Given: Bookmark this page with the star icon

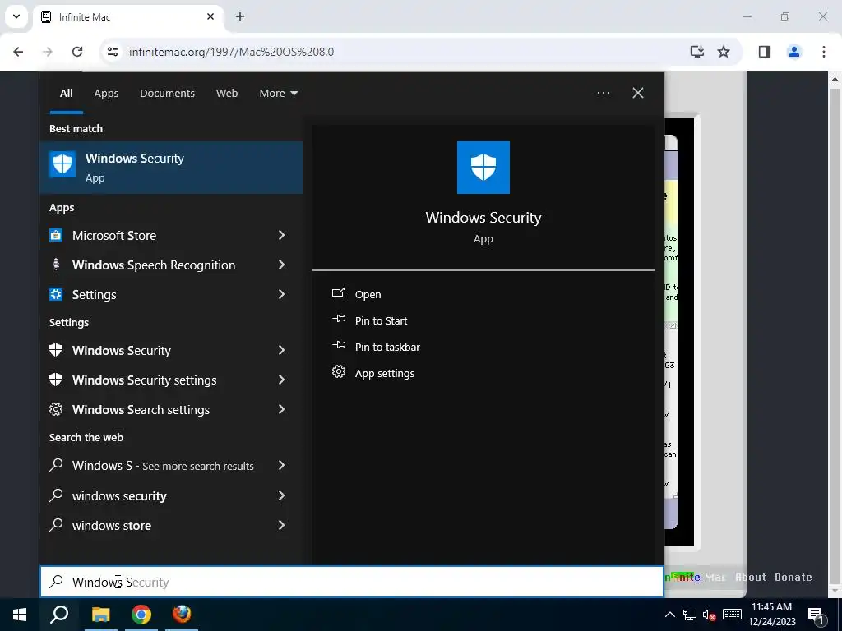Looking at the screenshot, I should 724,52.
